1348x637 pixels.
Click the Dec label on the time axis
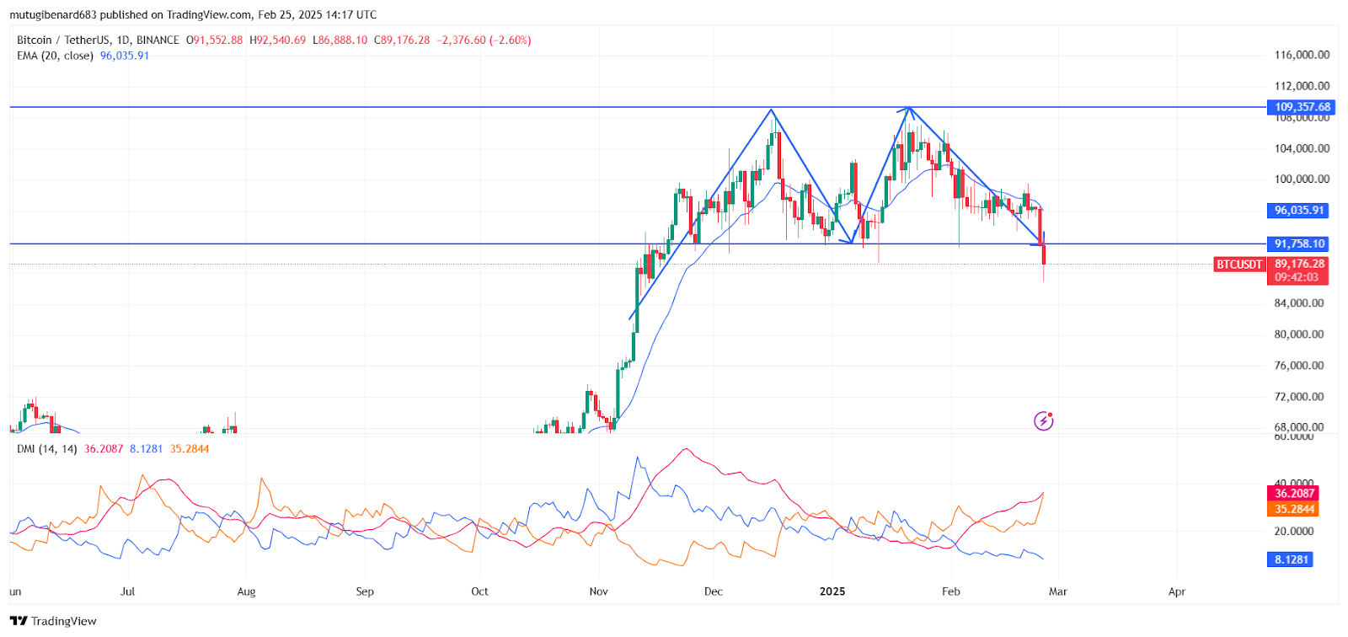(x=713, y=591)
